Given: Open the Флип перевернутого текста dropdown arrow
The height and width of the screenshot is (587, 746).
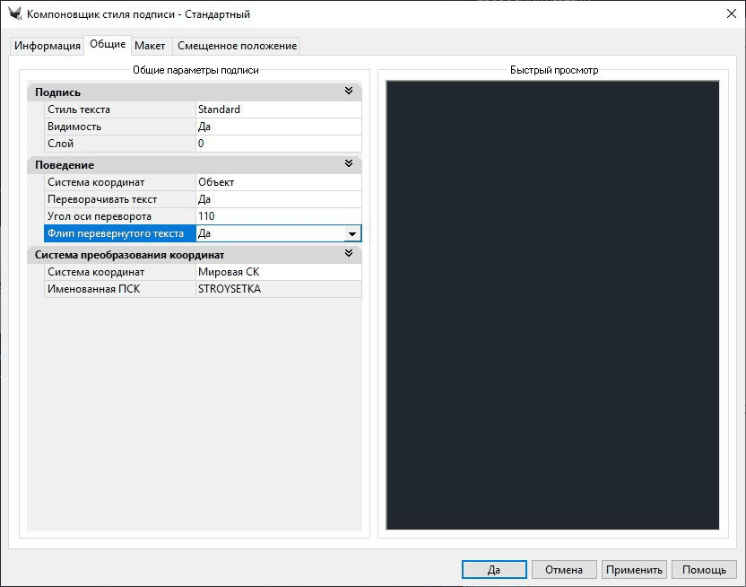Looking at the screenshot, I should point(352,233).
